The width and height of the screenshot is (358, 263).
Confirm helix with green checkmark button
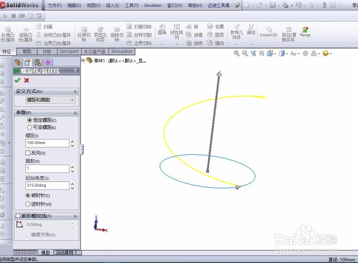tap(17, 80)
